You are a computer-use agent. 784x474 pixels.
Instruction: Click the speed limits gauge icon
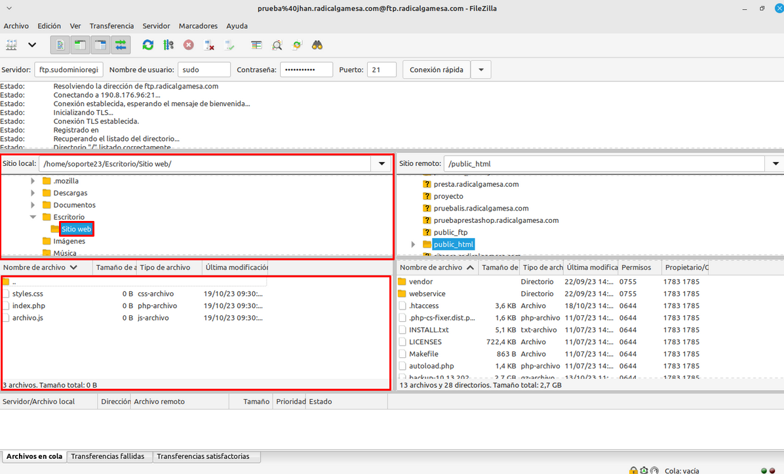654,471
